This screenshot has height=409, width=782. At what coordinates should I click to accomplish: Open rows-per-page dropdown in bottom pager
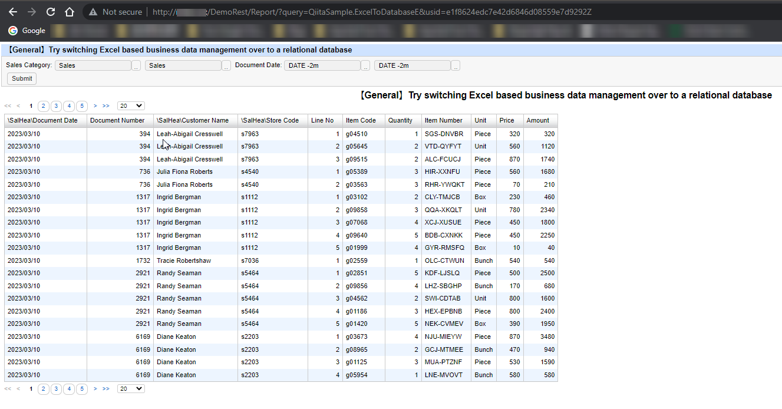pyautogui.click(x=131, y=389)
